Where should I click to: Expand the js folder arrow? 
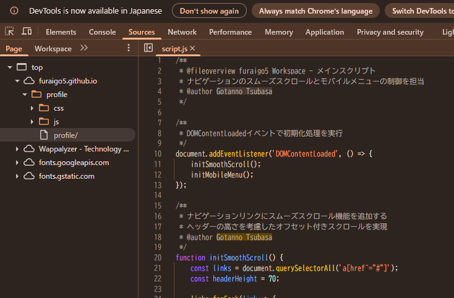click(32, 122)
